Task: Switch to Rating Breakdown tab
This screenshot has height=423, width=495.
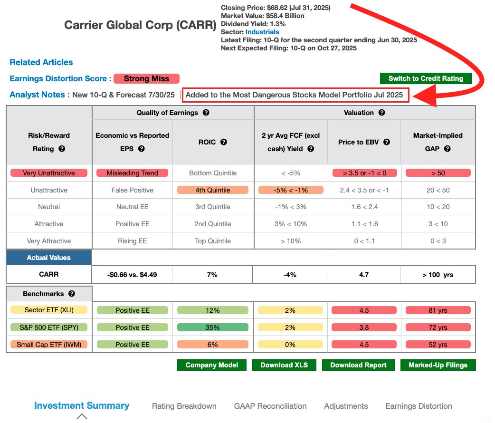Action: pos(184,406)
